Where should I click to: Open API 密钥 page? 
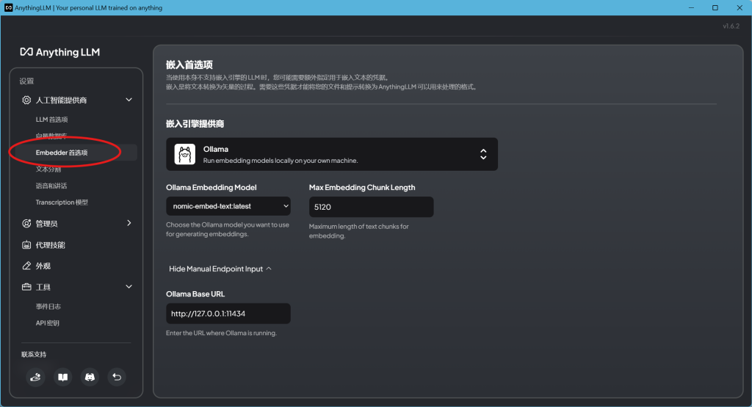pyautogui.click(x=48, y=323)
